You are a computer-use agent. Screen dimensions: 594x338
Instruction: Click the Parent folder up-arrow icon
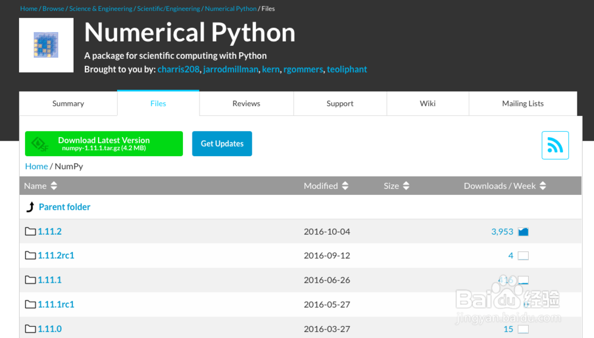pyautogui.click(x=31, y=207)
